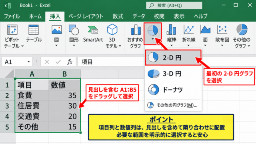Click cell with value 20

[x=64, y=116]
